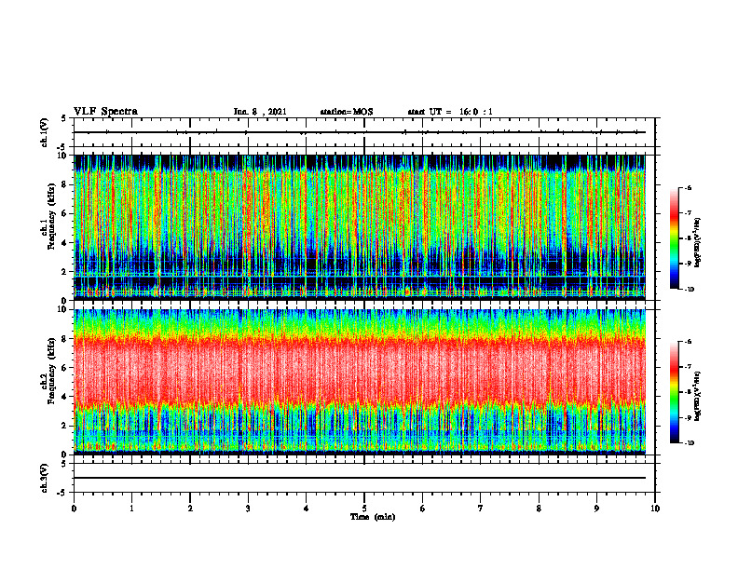Click the ch.1 spectrogram "8" kHz tick label
The image size is (738, 570).
[x=65, y=184]
